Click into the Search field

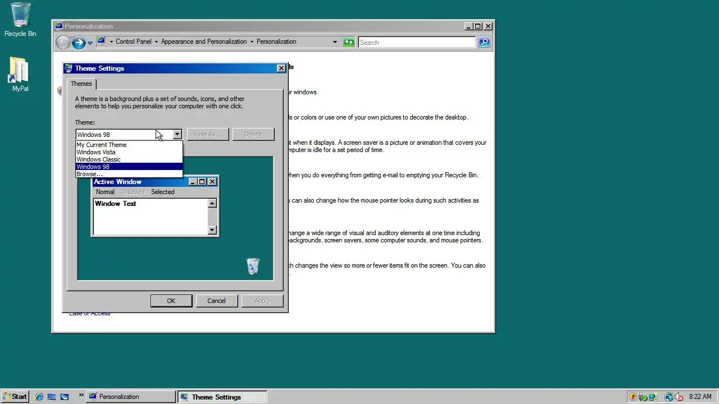(417, 42)
